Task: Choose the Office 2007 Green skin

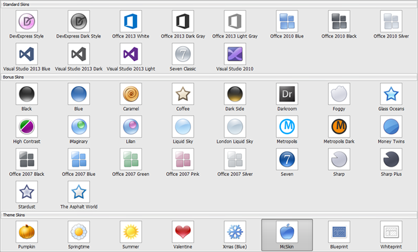Action: point(130,159)
